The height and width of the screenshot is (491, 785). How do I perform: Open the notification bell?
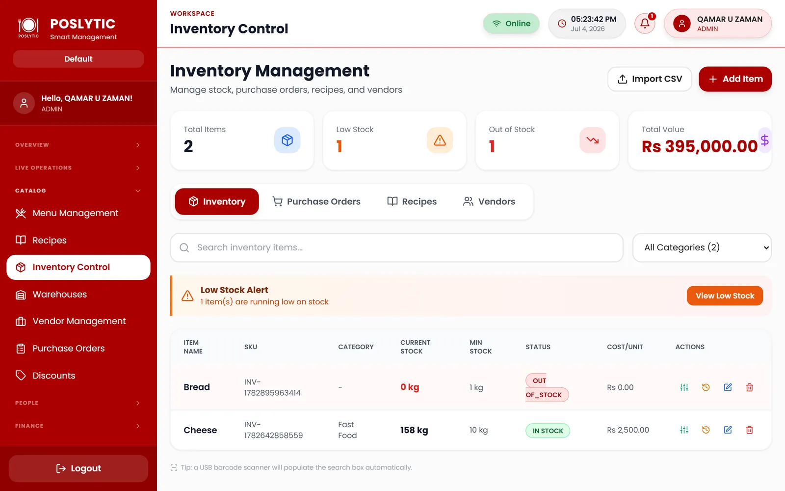pyautogui.click(x=645, y=23)
